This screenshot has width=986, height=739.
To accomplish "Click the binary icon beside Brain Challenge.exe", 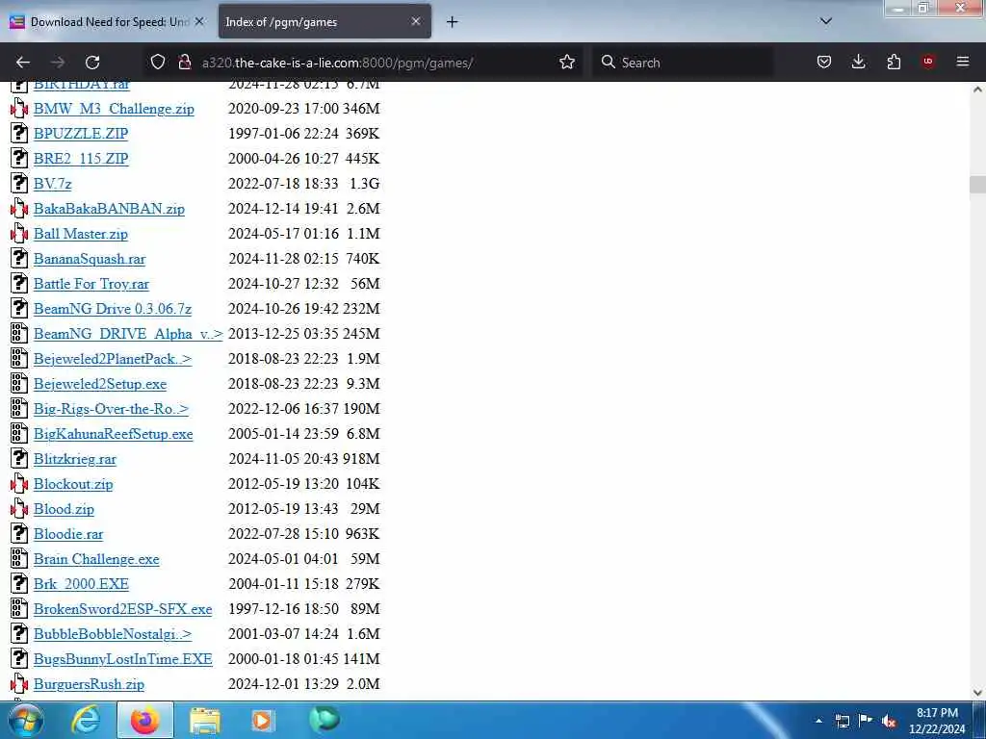I will (x=19, y=559).
